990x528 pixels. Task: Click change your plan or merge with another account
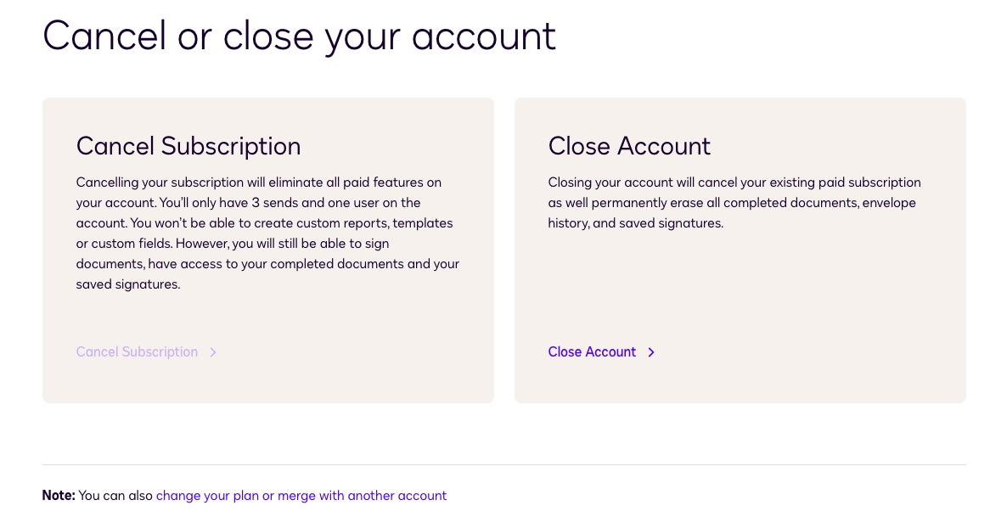(x=301, y=495)
